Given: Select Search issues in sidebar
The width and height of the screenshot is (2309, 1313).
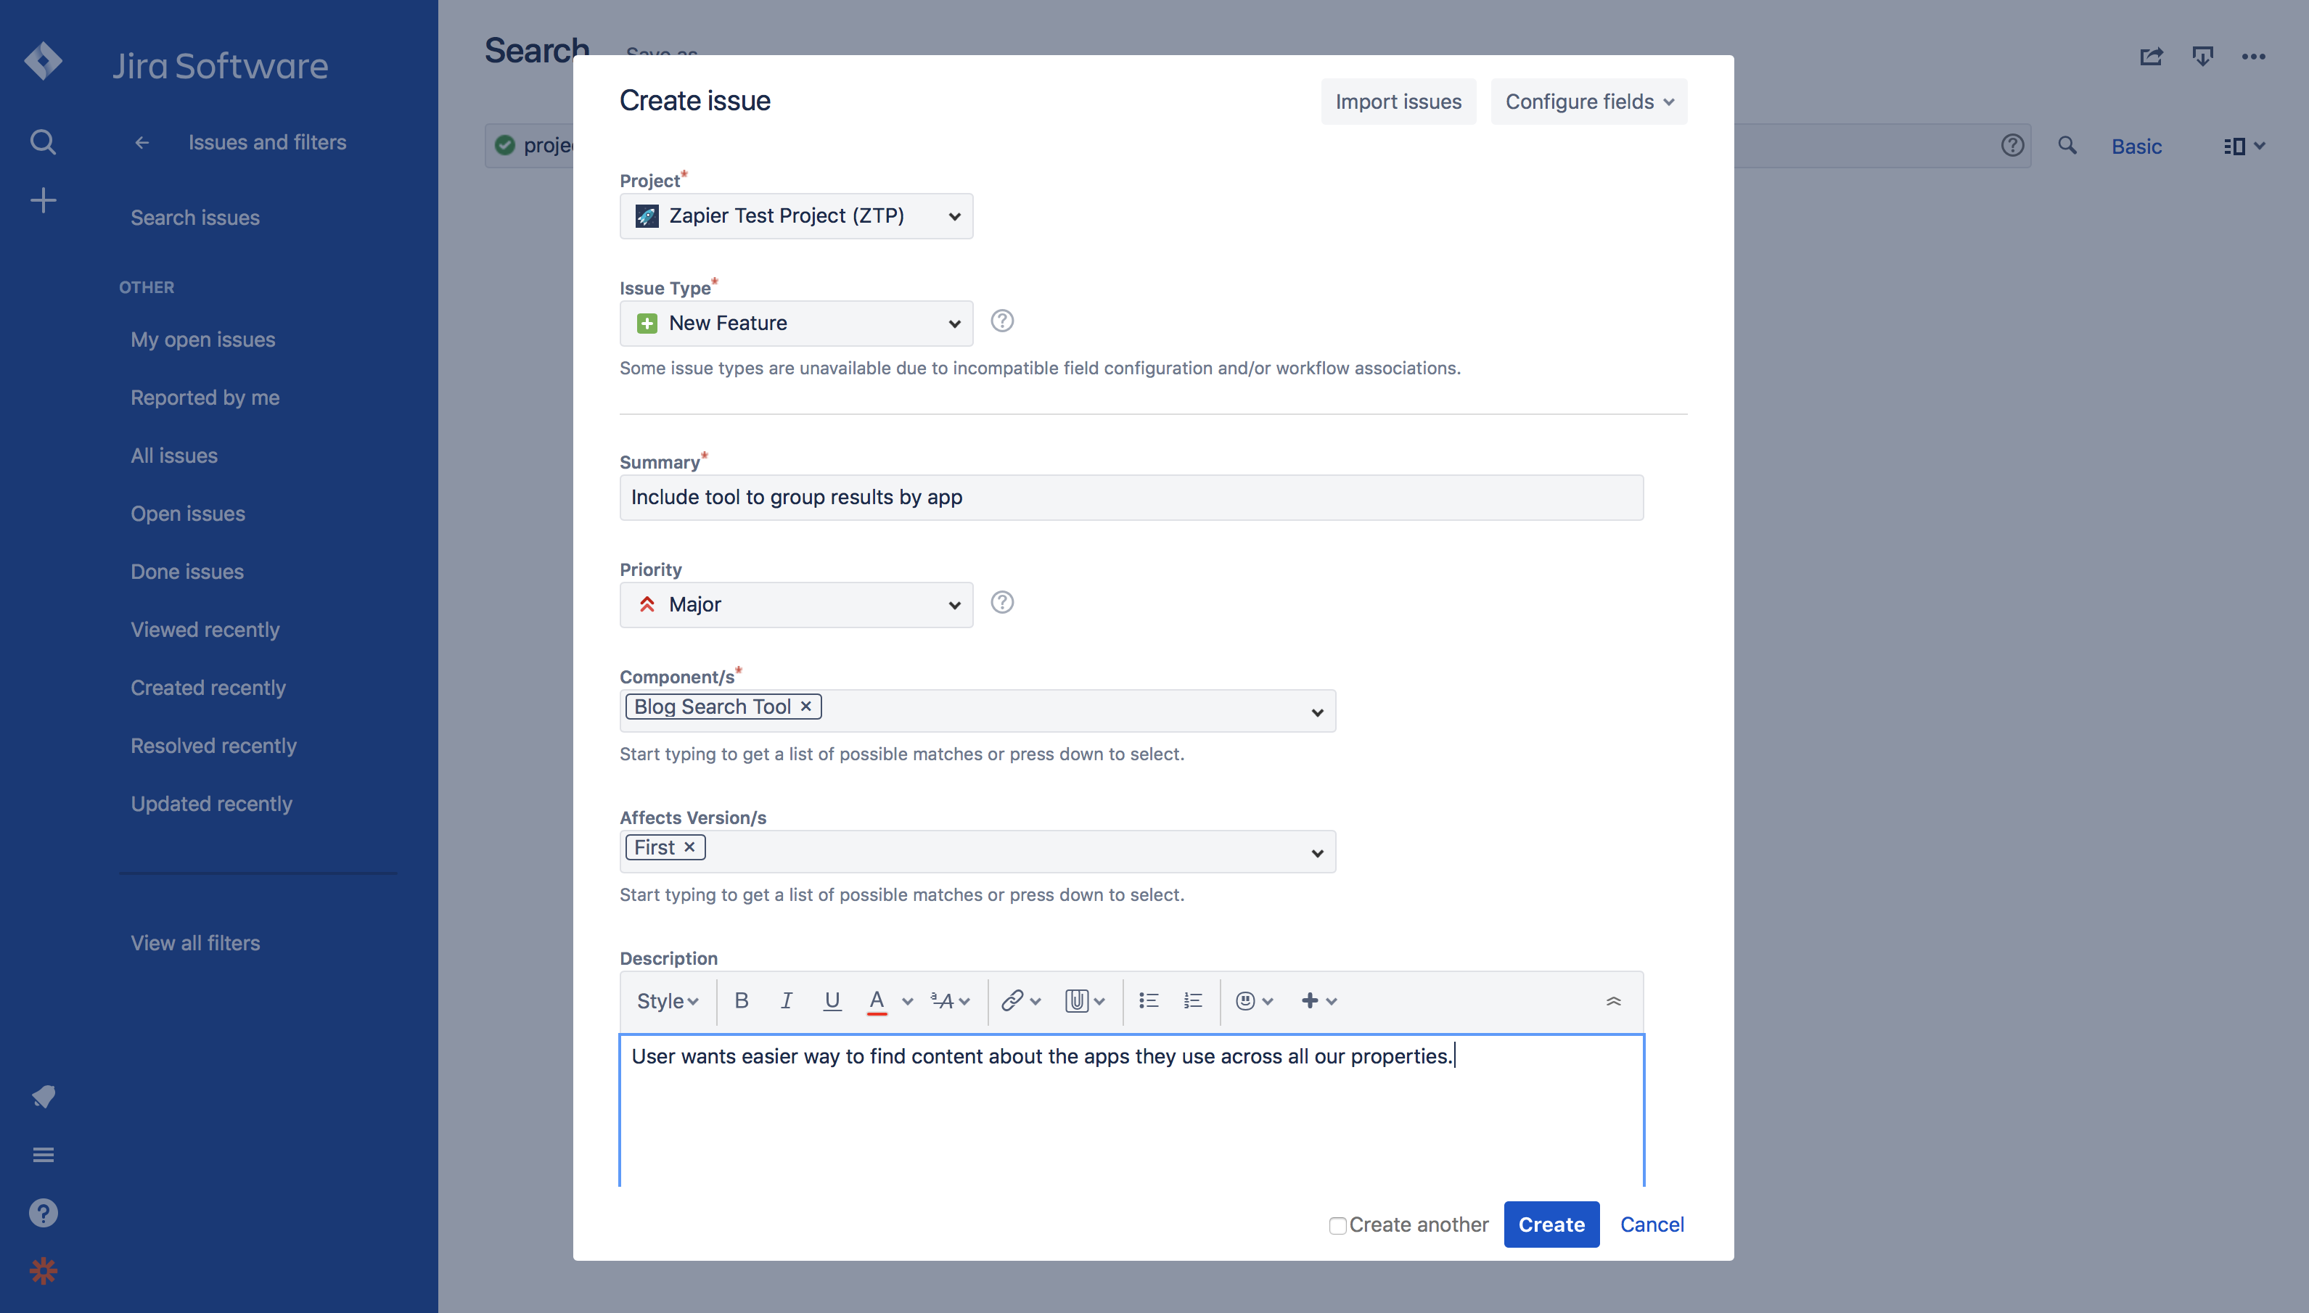Looking at the screenshot, I should coord(194,218).
